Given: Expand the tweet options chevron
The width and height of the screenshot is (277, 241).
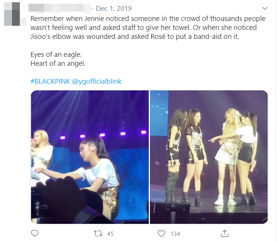Looking at the screenshot, I should 265,9.
